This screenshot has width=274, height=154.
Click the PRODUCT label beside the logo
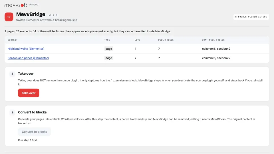click(x=35, y=5)
